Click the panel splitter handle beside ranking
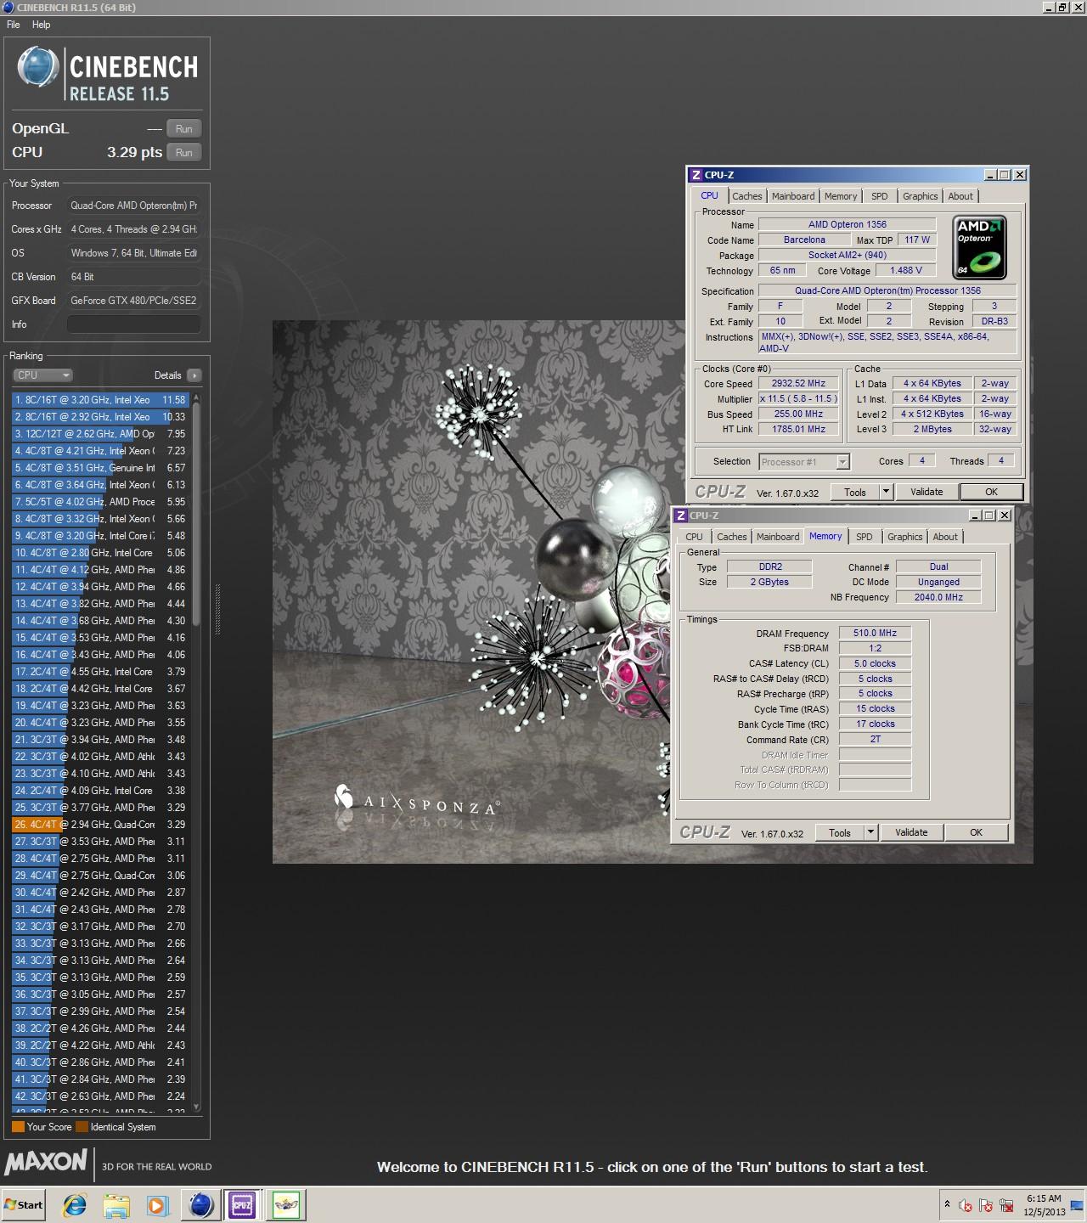Viewport: 1087px width, 1223px height. point(217,609)
